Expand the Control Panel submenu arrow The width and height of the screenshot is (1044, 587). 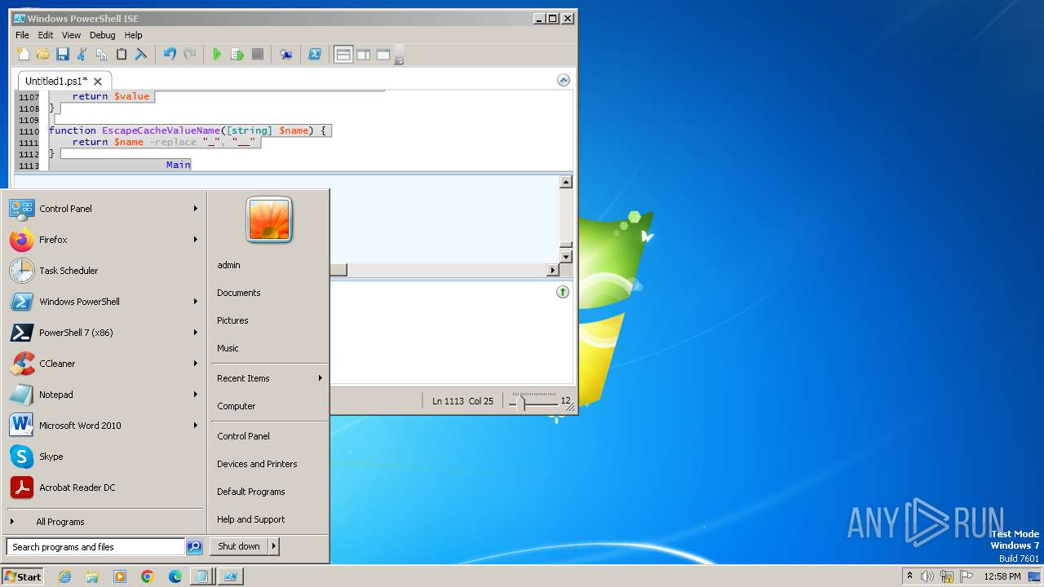point(196,209)
